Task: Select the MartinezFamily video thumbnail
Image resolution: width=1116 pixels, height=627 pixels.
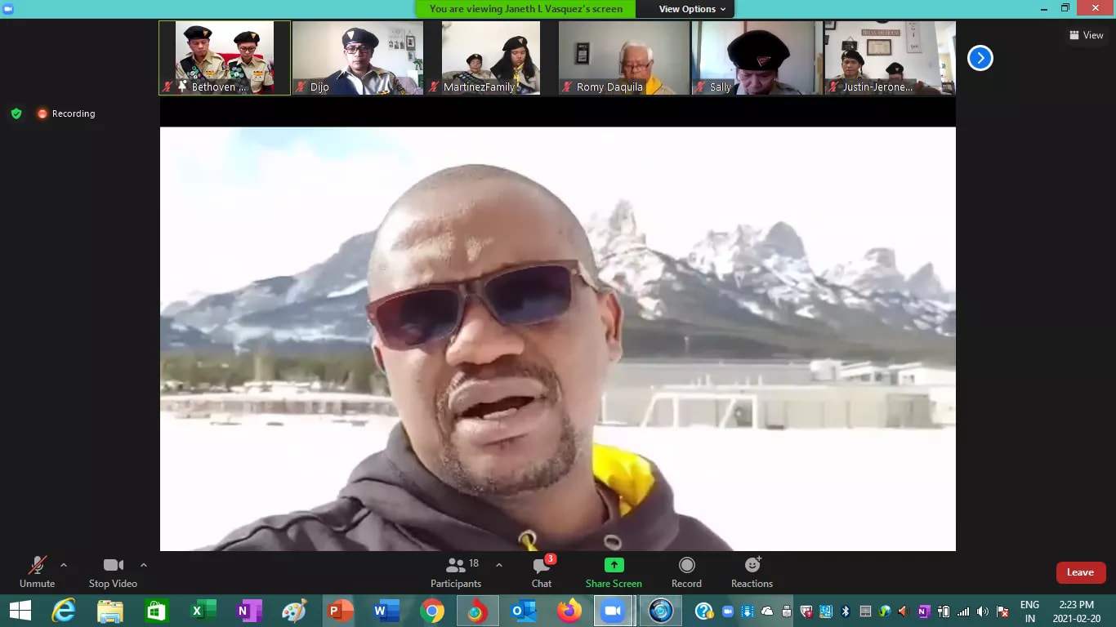Action: pyautogui.click(x=491, y=58)
